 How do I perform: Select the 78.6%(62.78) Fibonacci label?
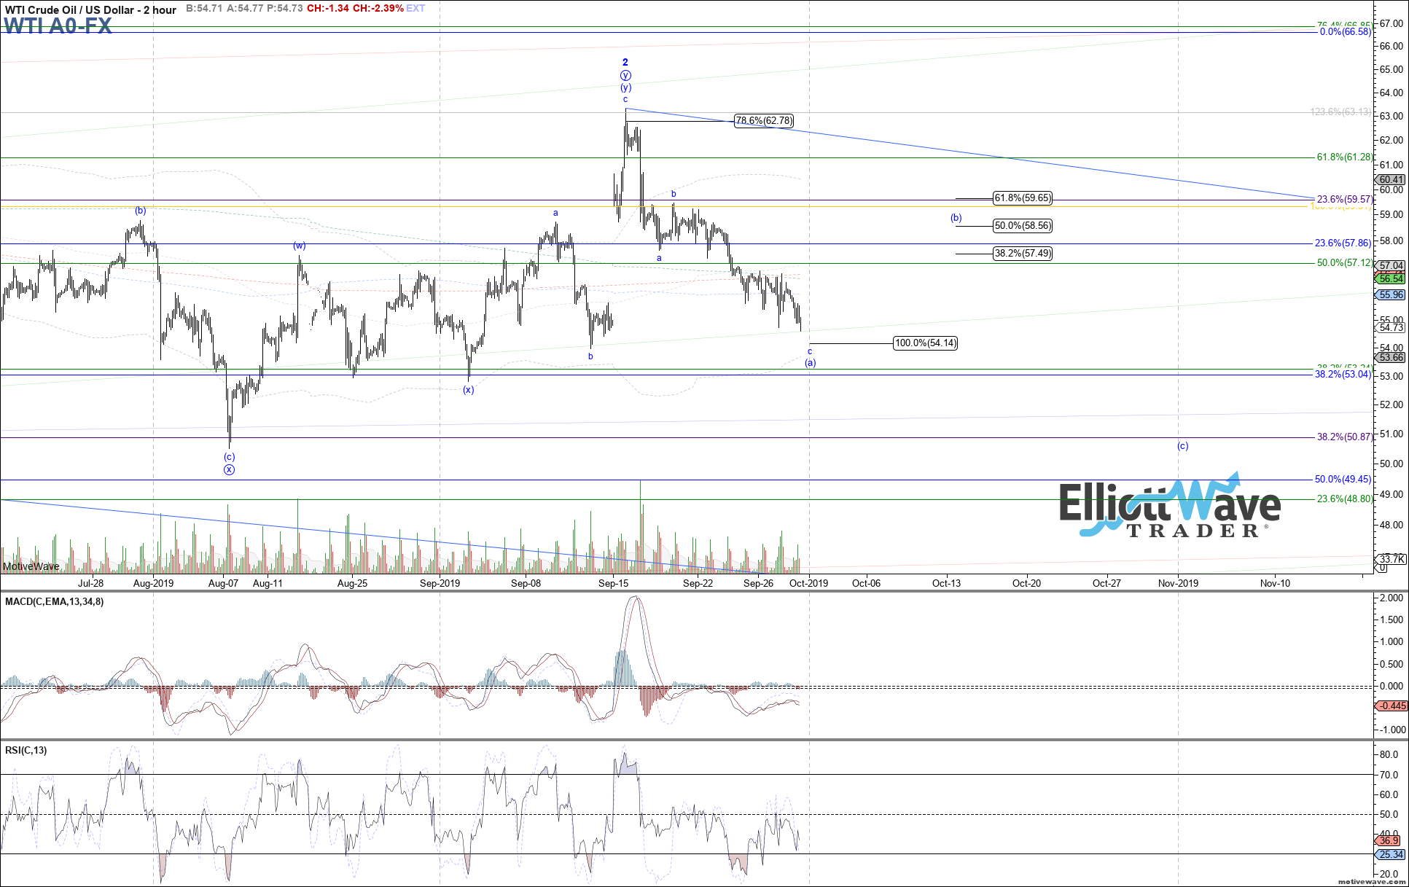click(x=763, y=121)
